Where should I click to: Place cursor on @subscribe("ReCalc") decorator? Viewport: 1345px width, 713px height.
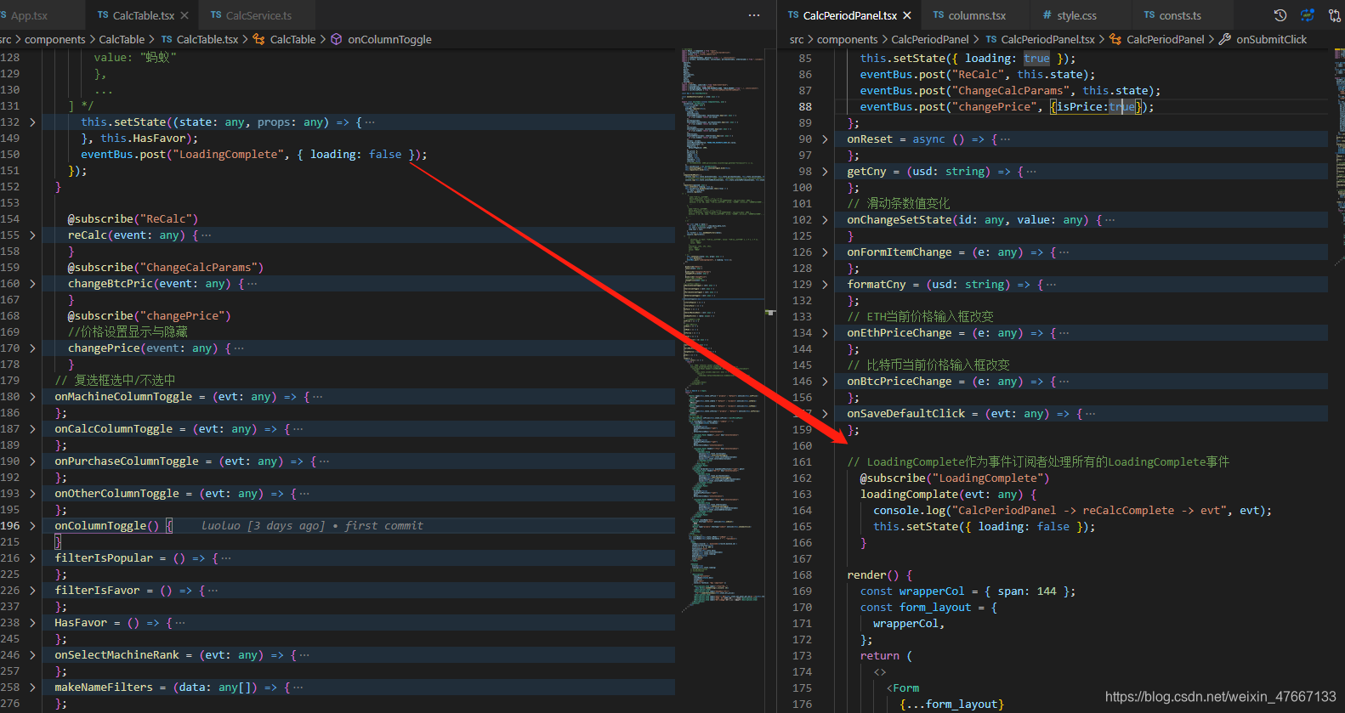click(133, 219)
